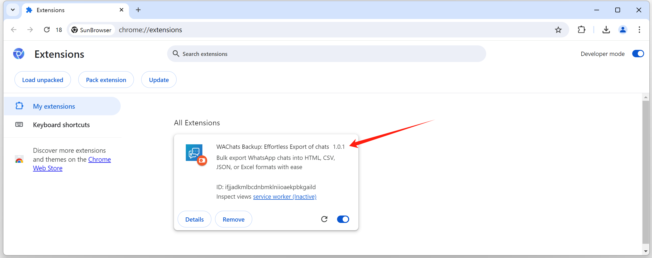
Task: Select My extensions in sidebar
Action: [54, 106]
